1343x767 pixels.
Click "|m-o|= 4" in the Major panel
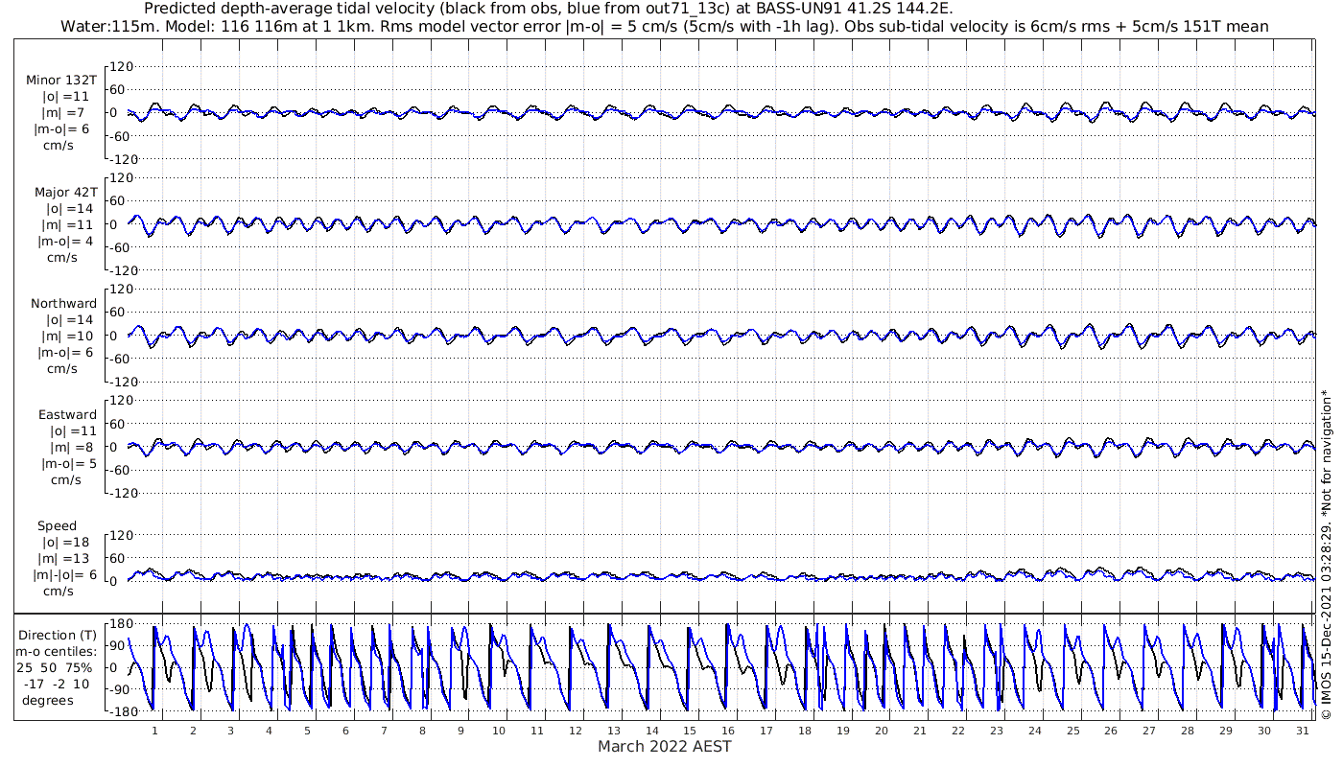[63, 241]
